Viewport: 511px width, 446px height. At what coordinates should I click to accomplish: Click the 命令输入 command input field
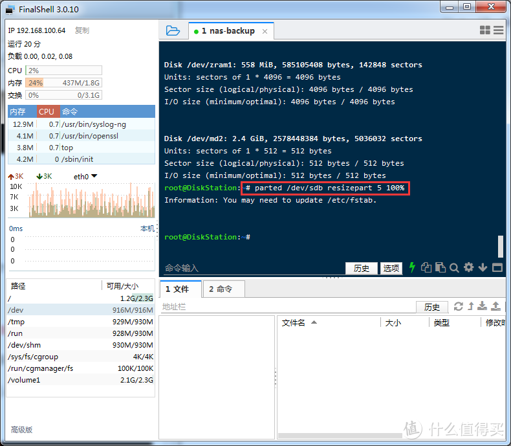click(x=254, y=269)
